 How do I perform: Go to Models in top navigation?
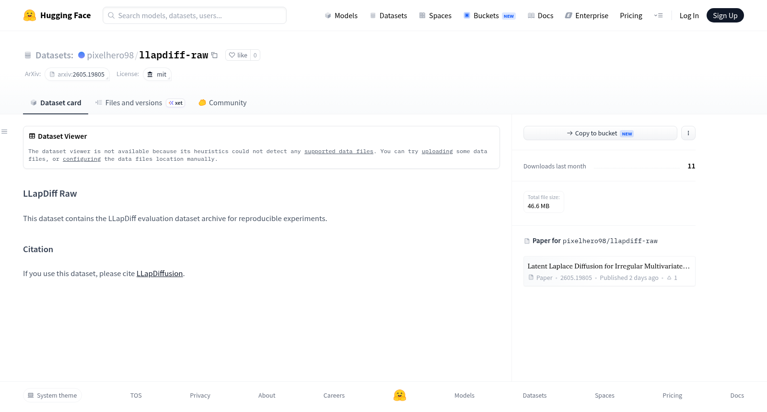click(341, 15)
